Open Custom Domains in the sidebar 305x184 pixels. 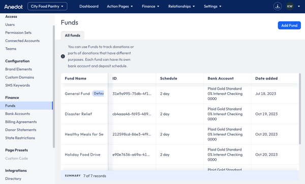tap(20, 77)
